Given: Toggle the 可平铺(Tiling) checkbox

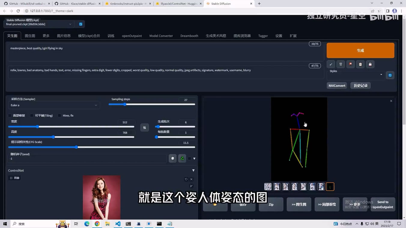Looking at the screenshot, I should [32, 115].
